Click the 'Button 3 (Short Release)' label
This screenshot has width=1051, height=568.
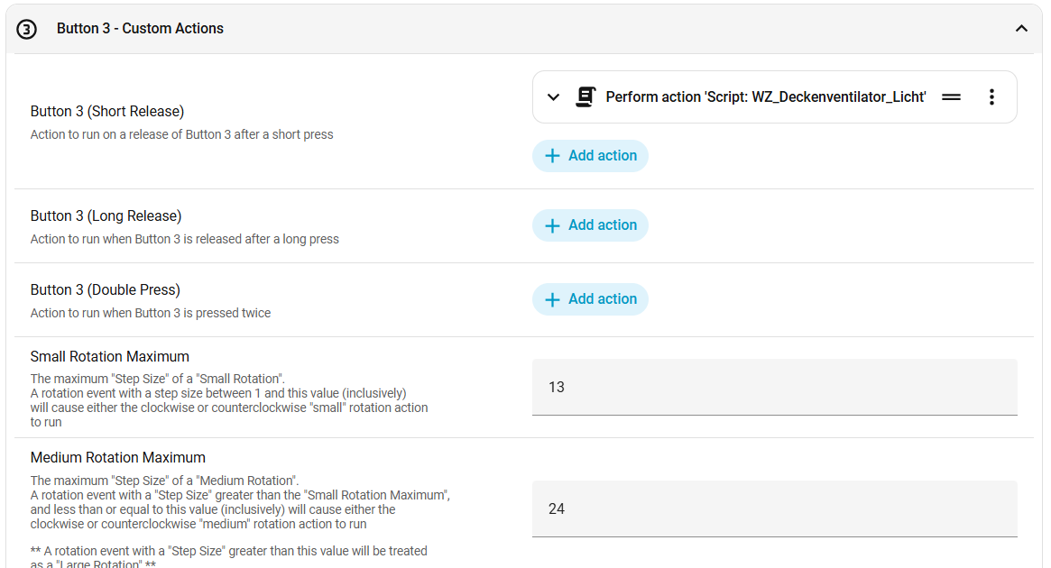107,112
